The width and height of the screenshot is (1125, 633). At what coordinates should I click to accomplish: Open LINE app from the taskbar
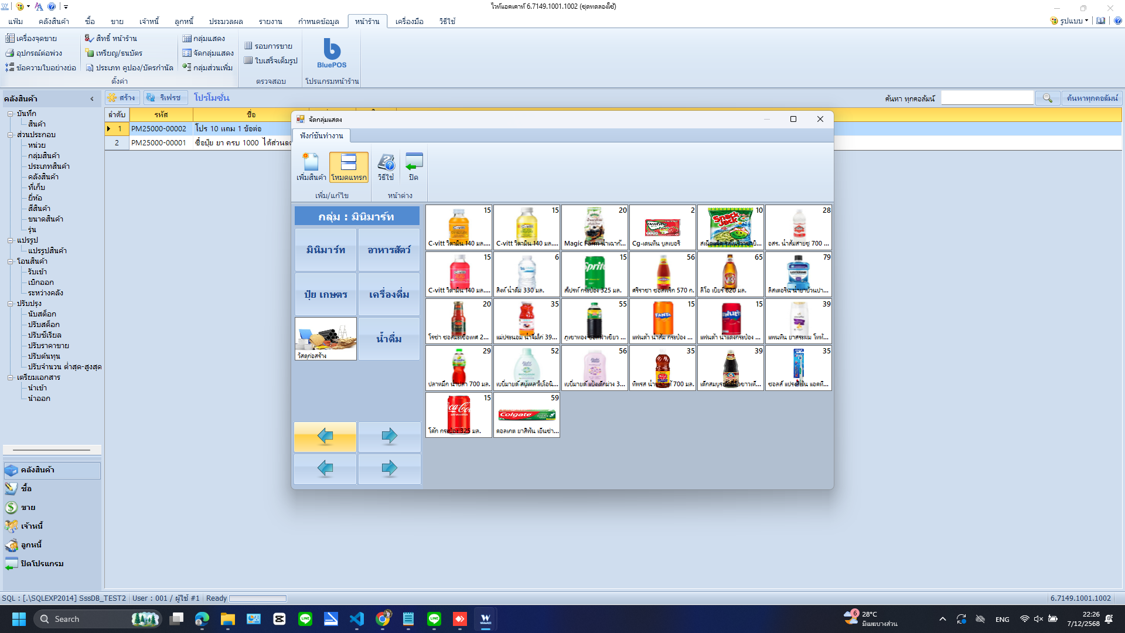[305, 619]
